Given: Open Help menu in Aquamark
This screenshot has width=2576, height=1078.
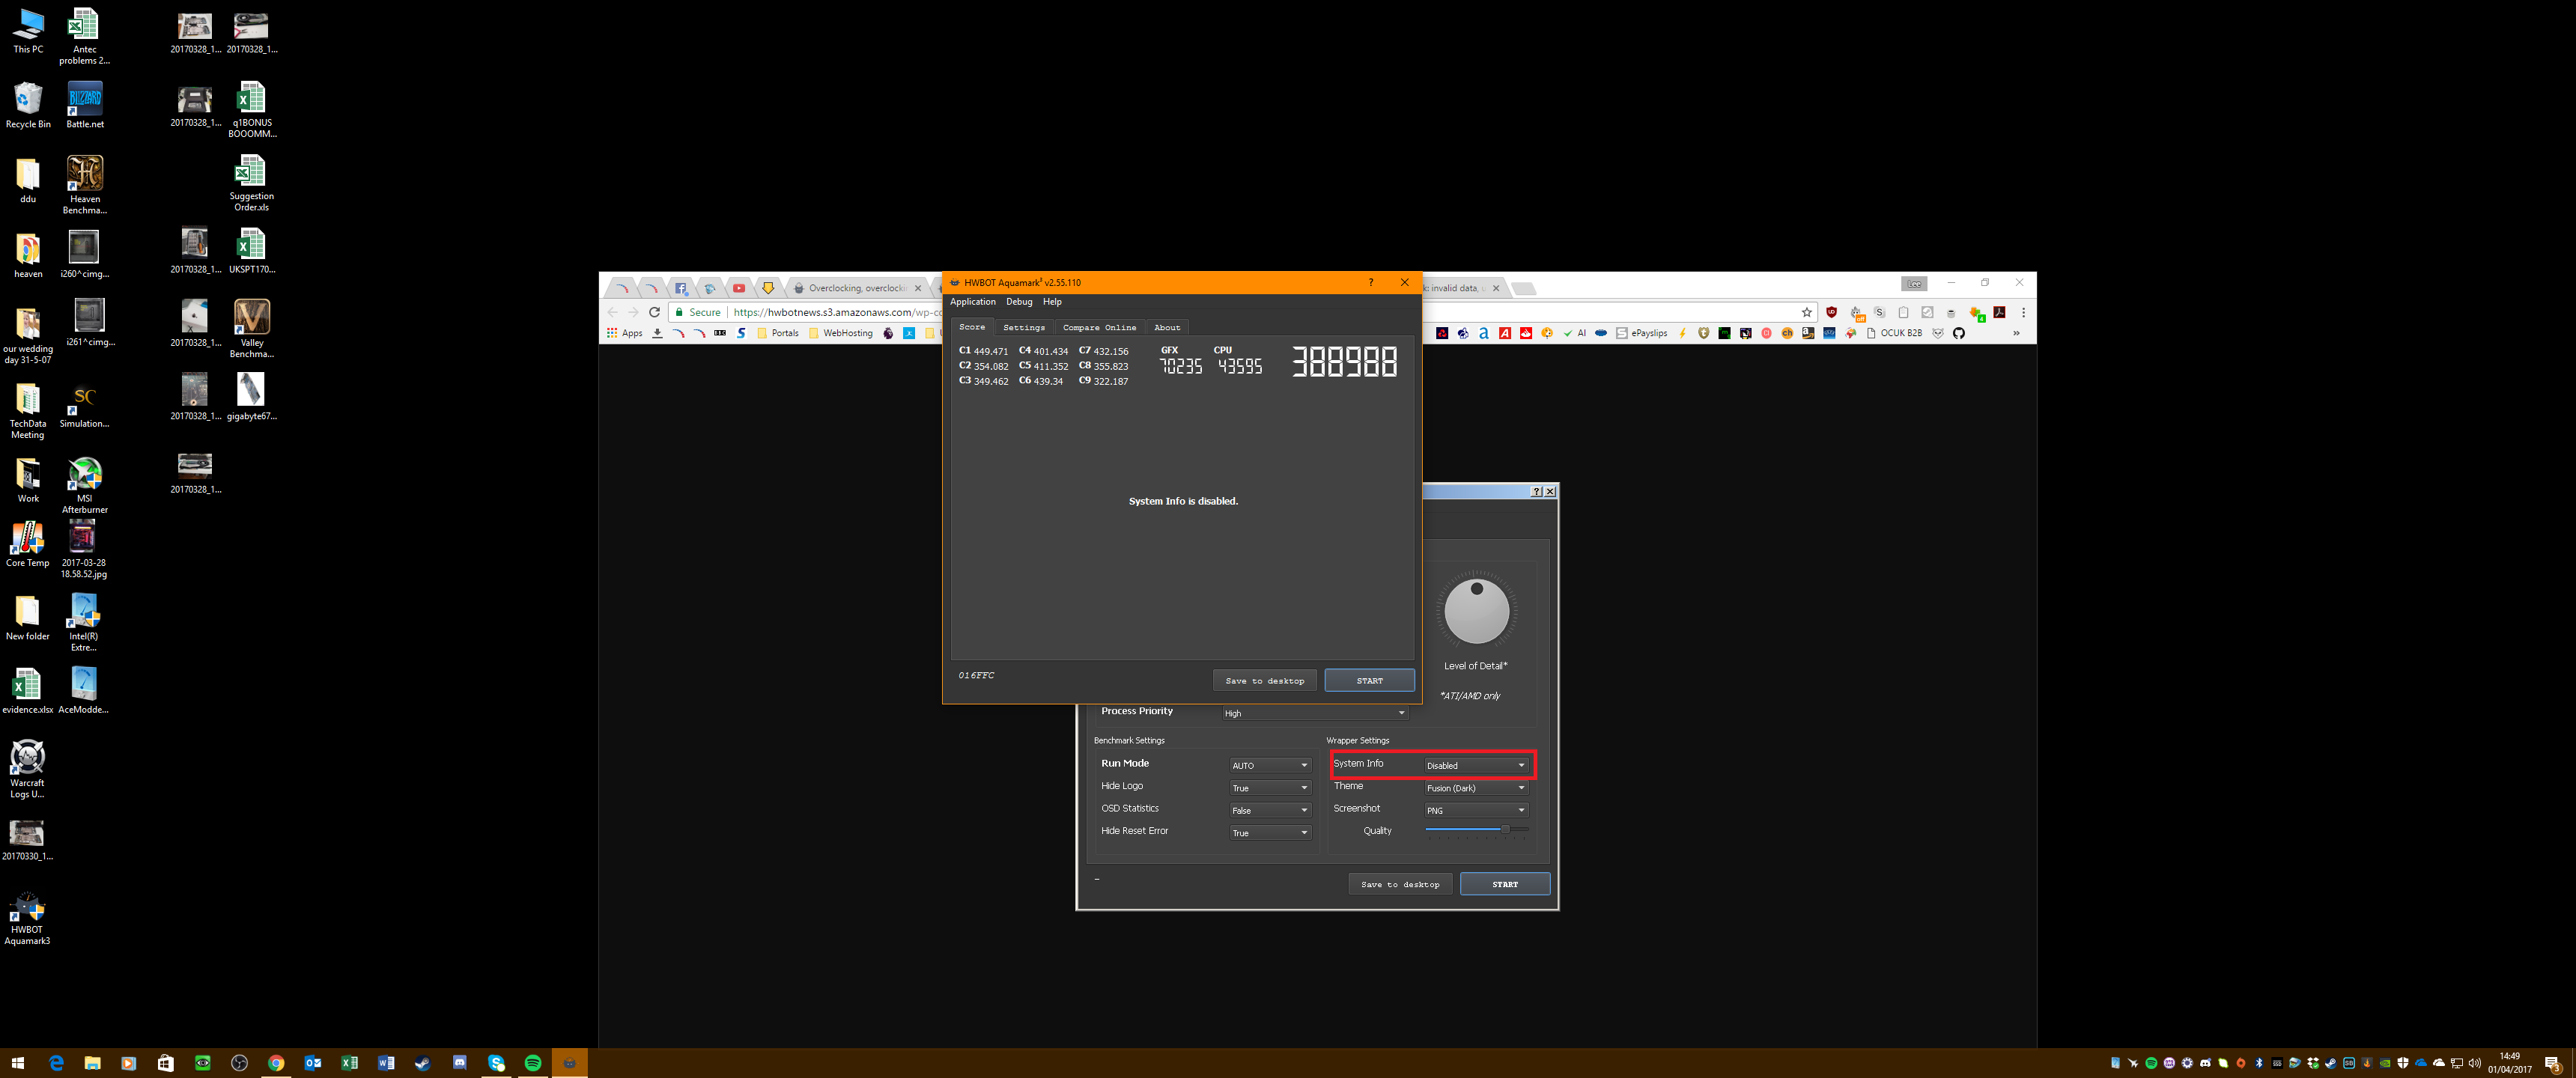Looking at the screenshot, I should tap(1052, 302).
